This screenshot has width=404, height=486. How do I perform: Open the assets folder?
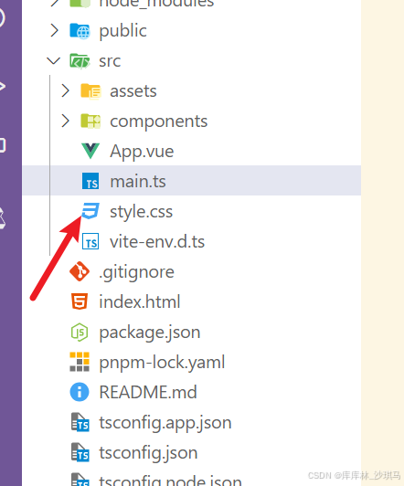coord(133,90)
